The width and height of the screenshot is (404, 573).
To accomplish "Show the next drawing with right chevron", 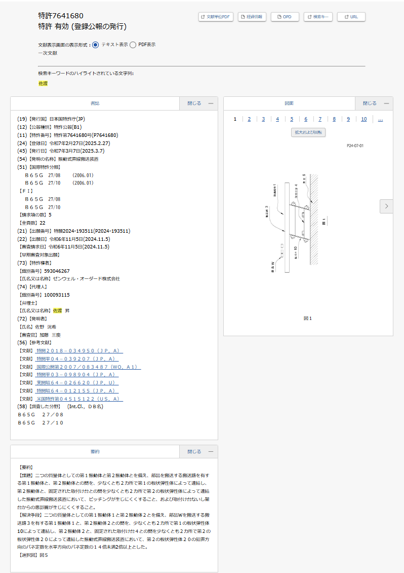I will 386,206.
